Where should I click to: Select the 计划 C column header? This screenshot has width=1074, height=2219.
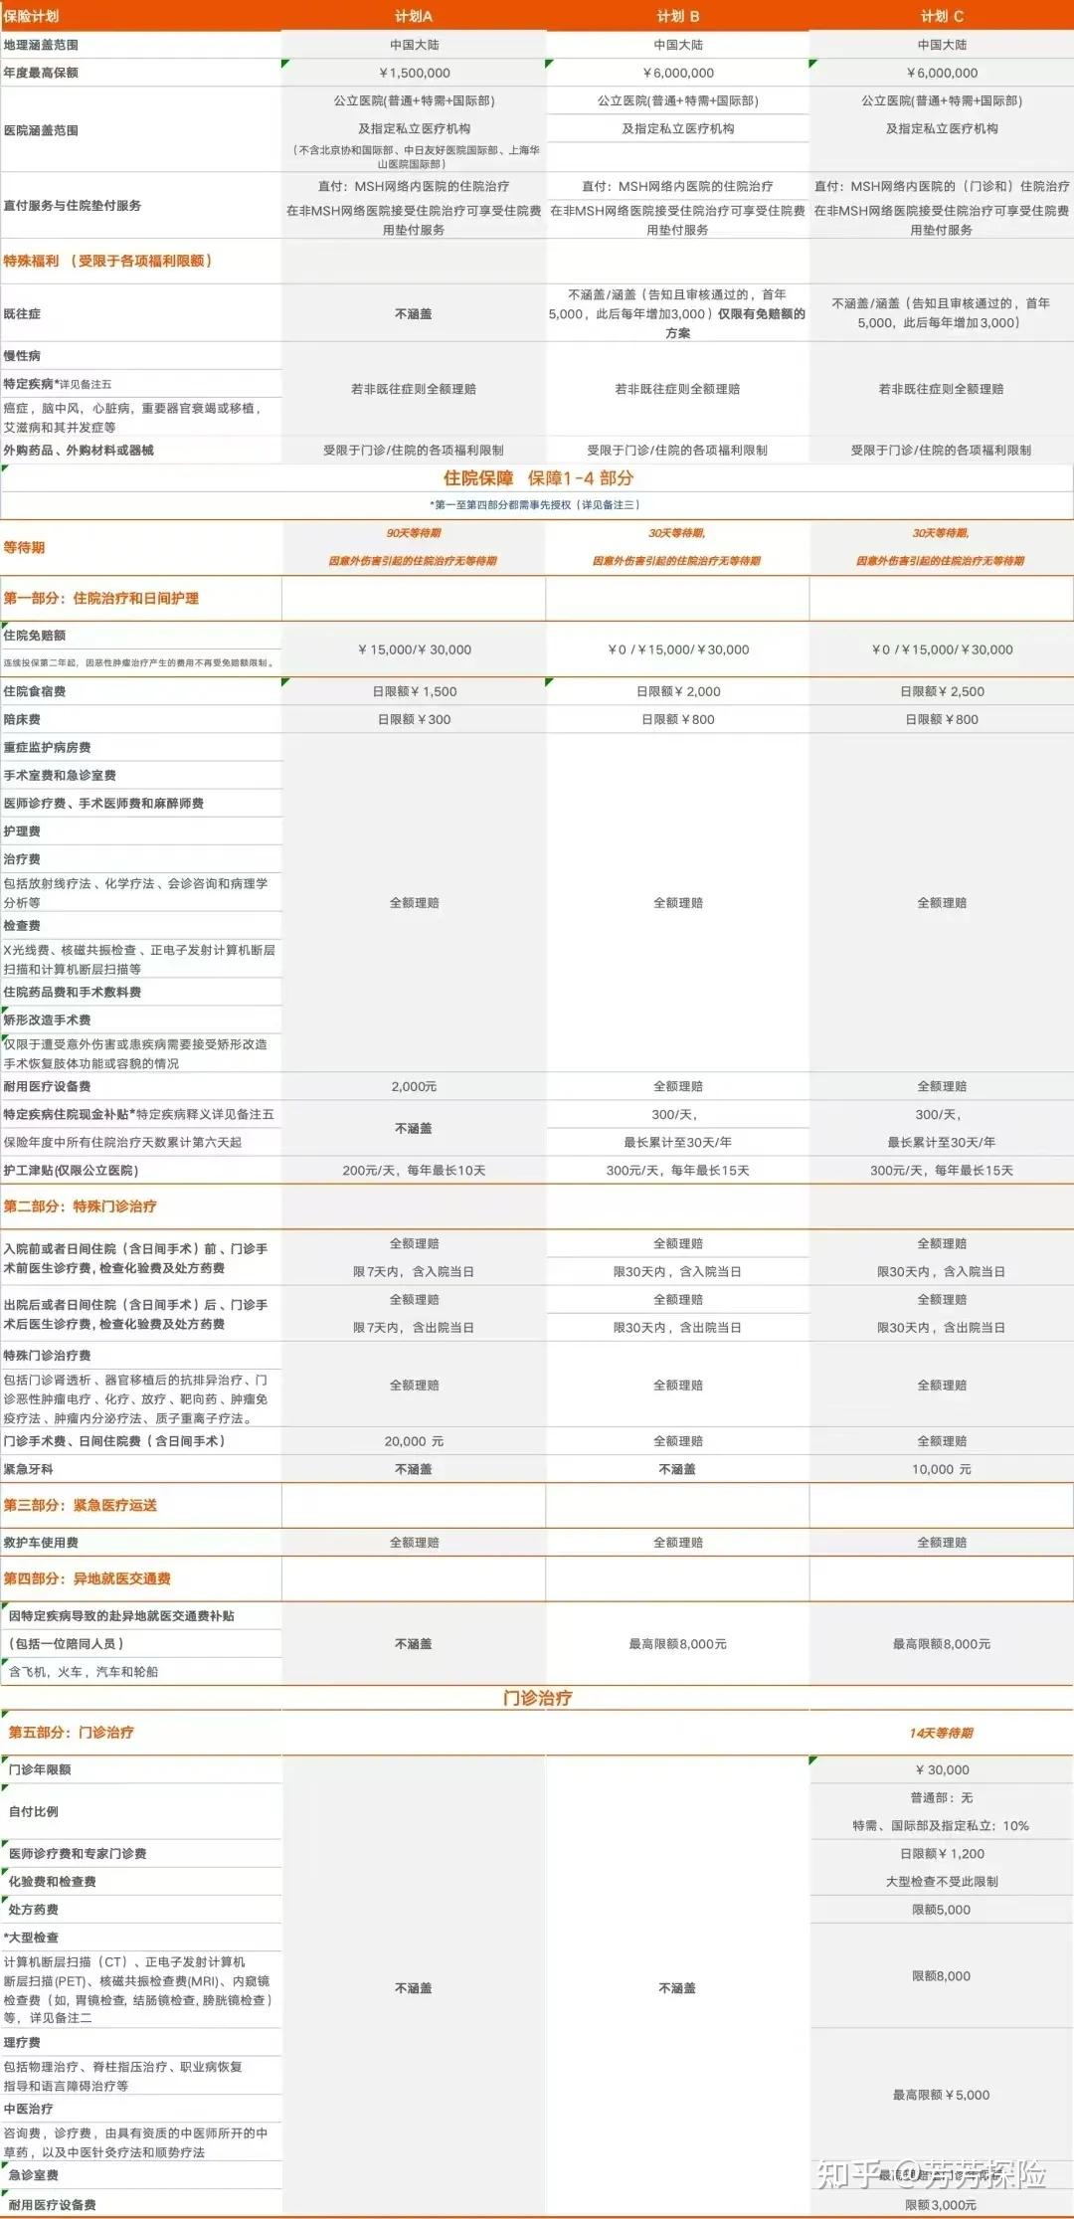942,16
